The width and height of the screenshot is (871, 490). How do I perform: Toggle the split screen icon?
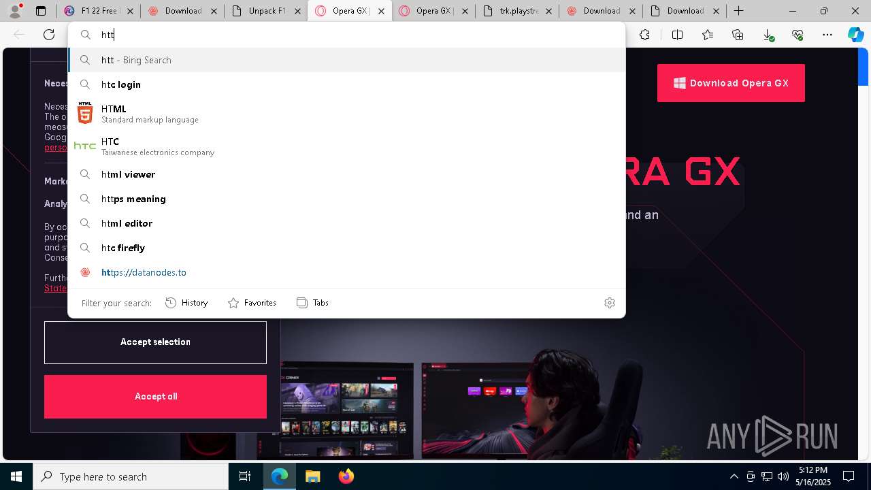tap(677, 35)
